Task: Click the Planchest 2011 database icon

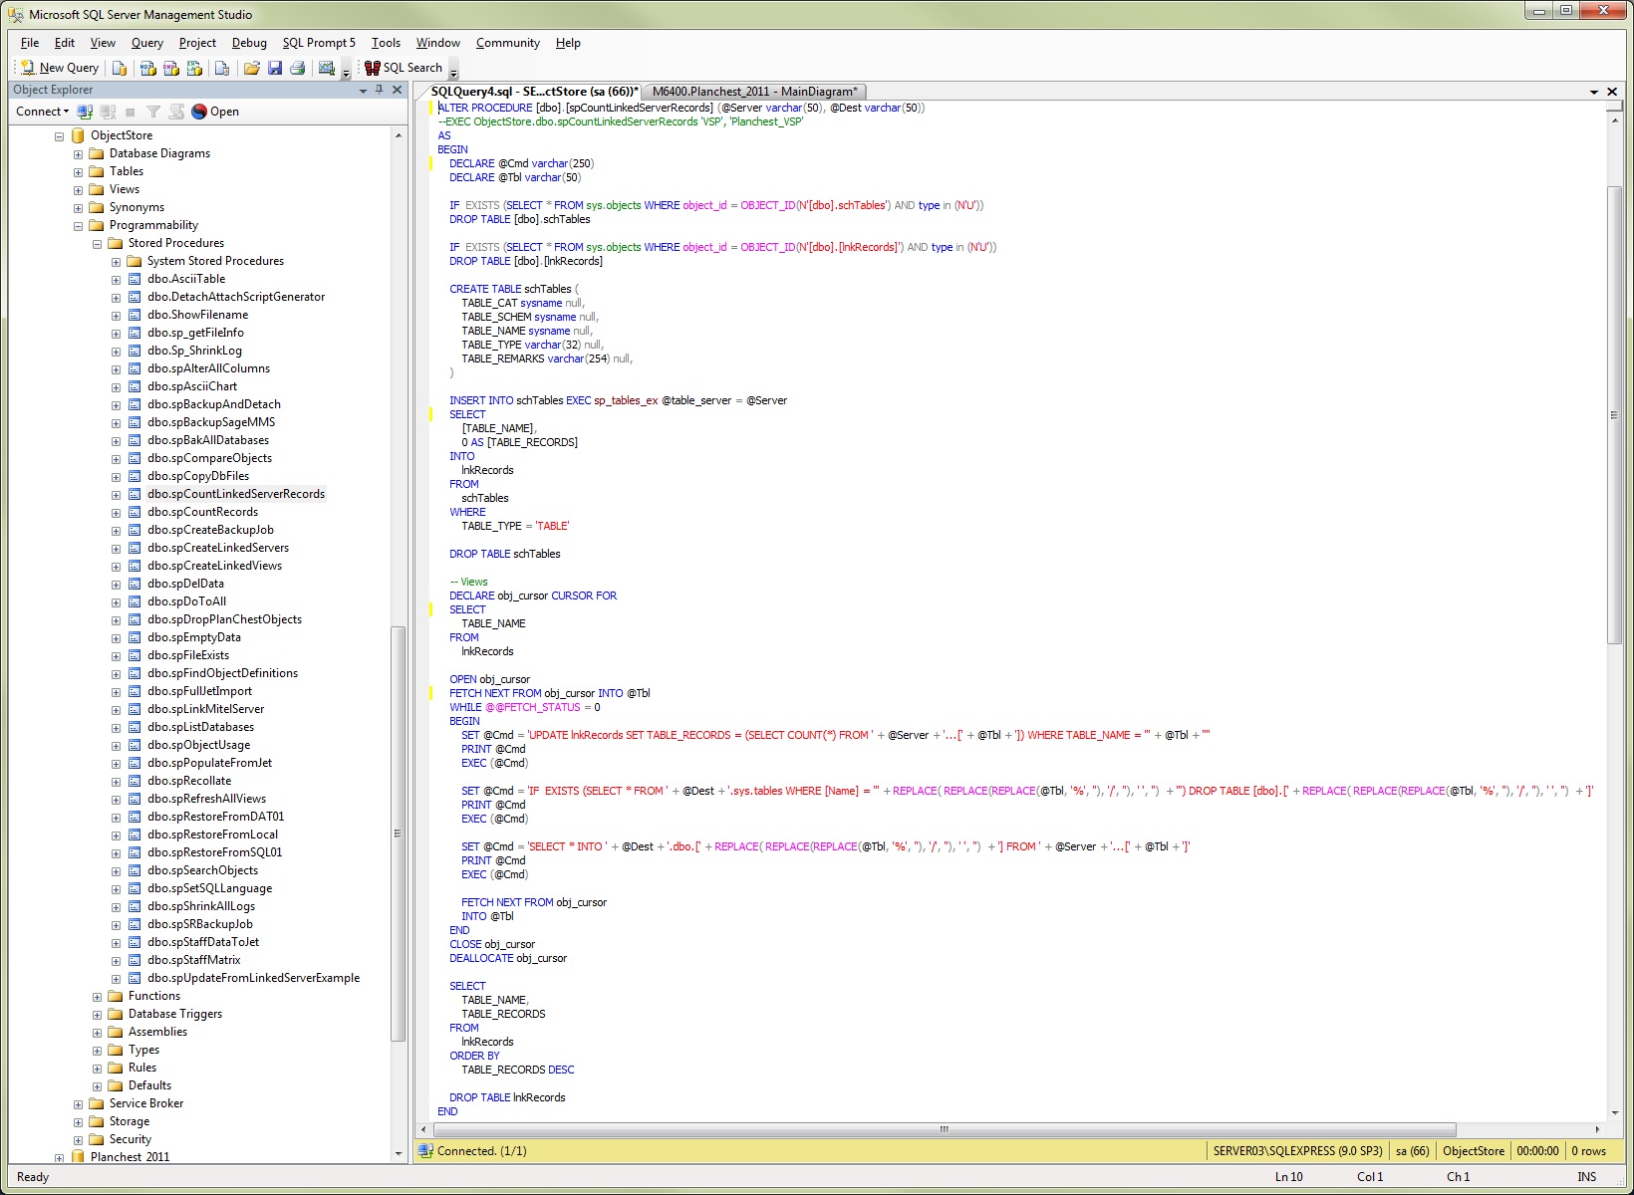Action: tap(78, 1157)
